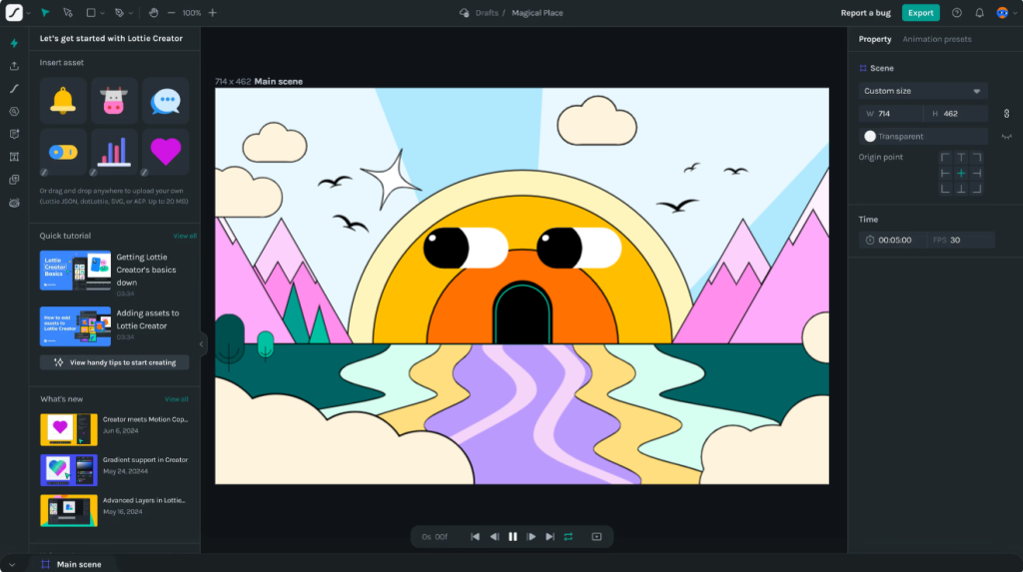This screenshot has width=1023, height=572.
Task: Insert the cow head asset
Action: click(x=115, y=101)
